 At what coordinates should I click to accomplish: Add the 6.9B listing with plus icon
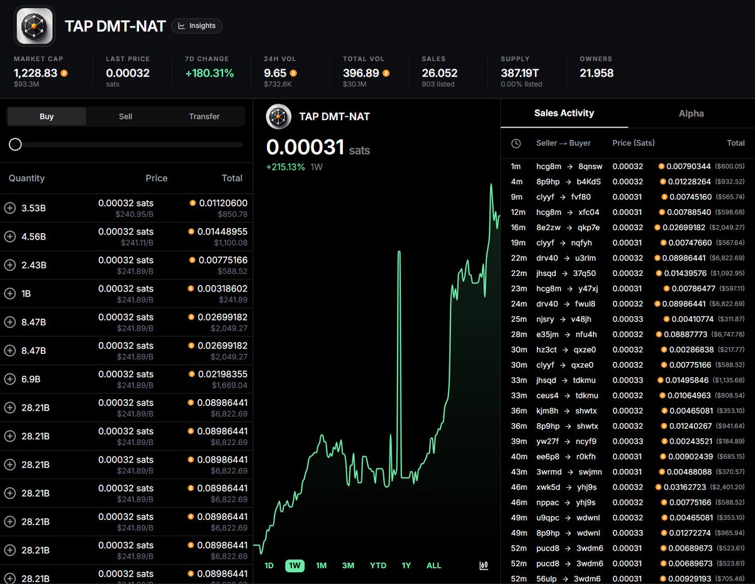coord(9,379)
